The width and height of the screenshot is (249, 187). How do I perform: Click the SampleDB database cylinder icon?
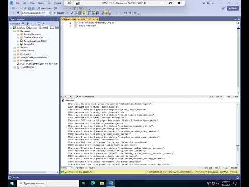[21, 44]
